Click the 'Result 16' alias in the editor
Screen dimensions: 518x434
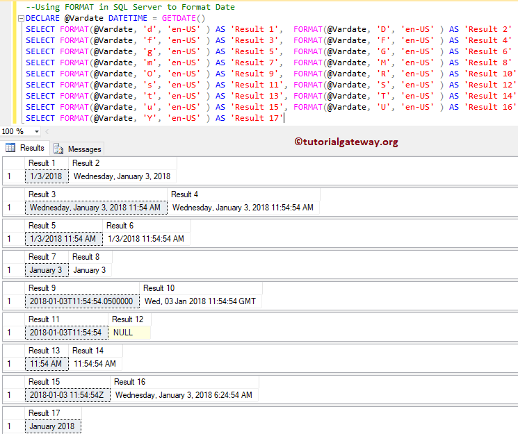(x=491, y=107)
